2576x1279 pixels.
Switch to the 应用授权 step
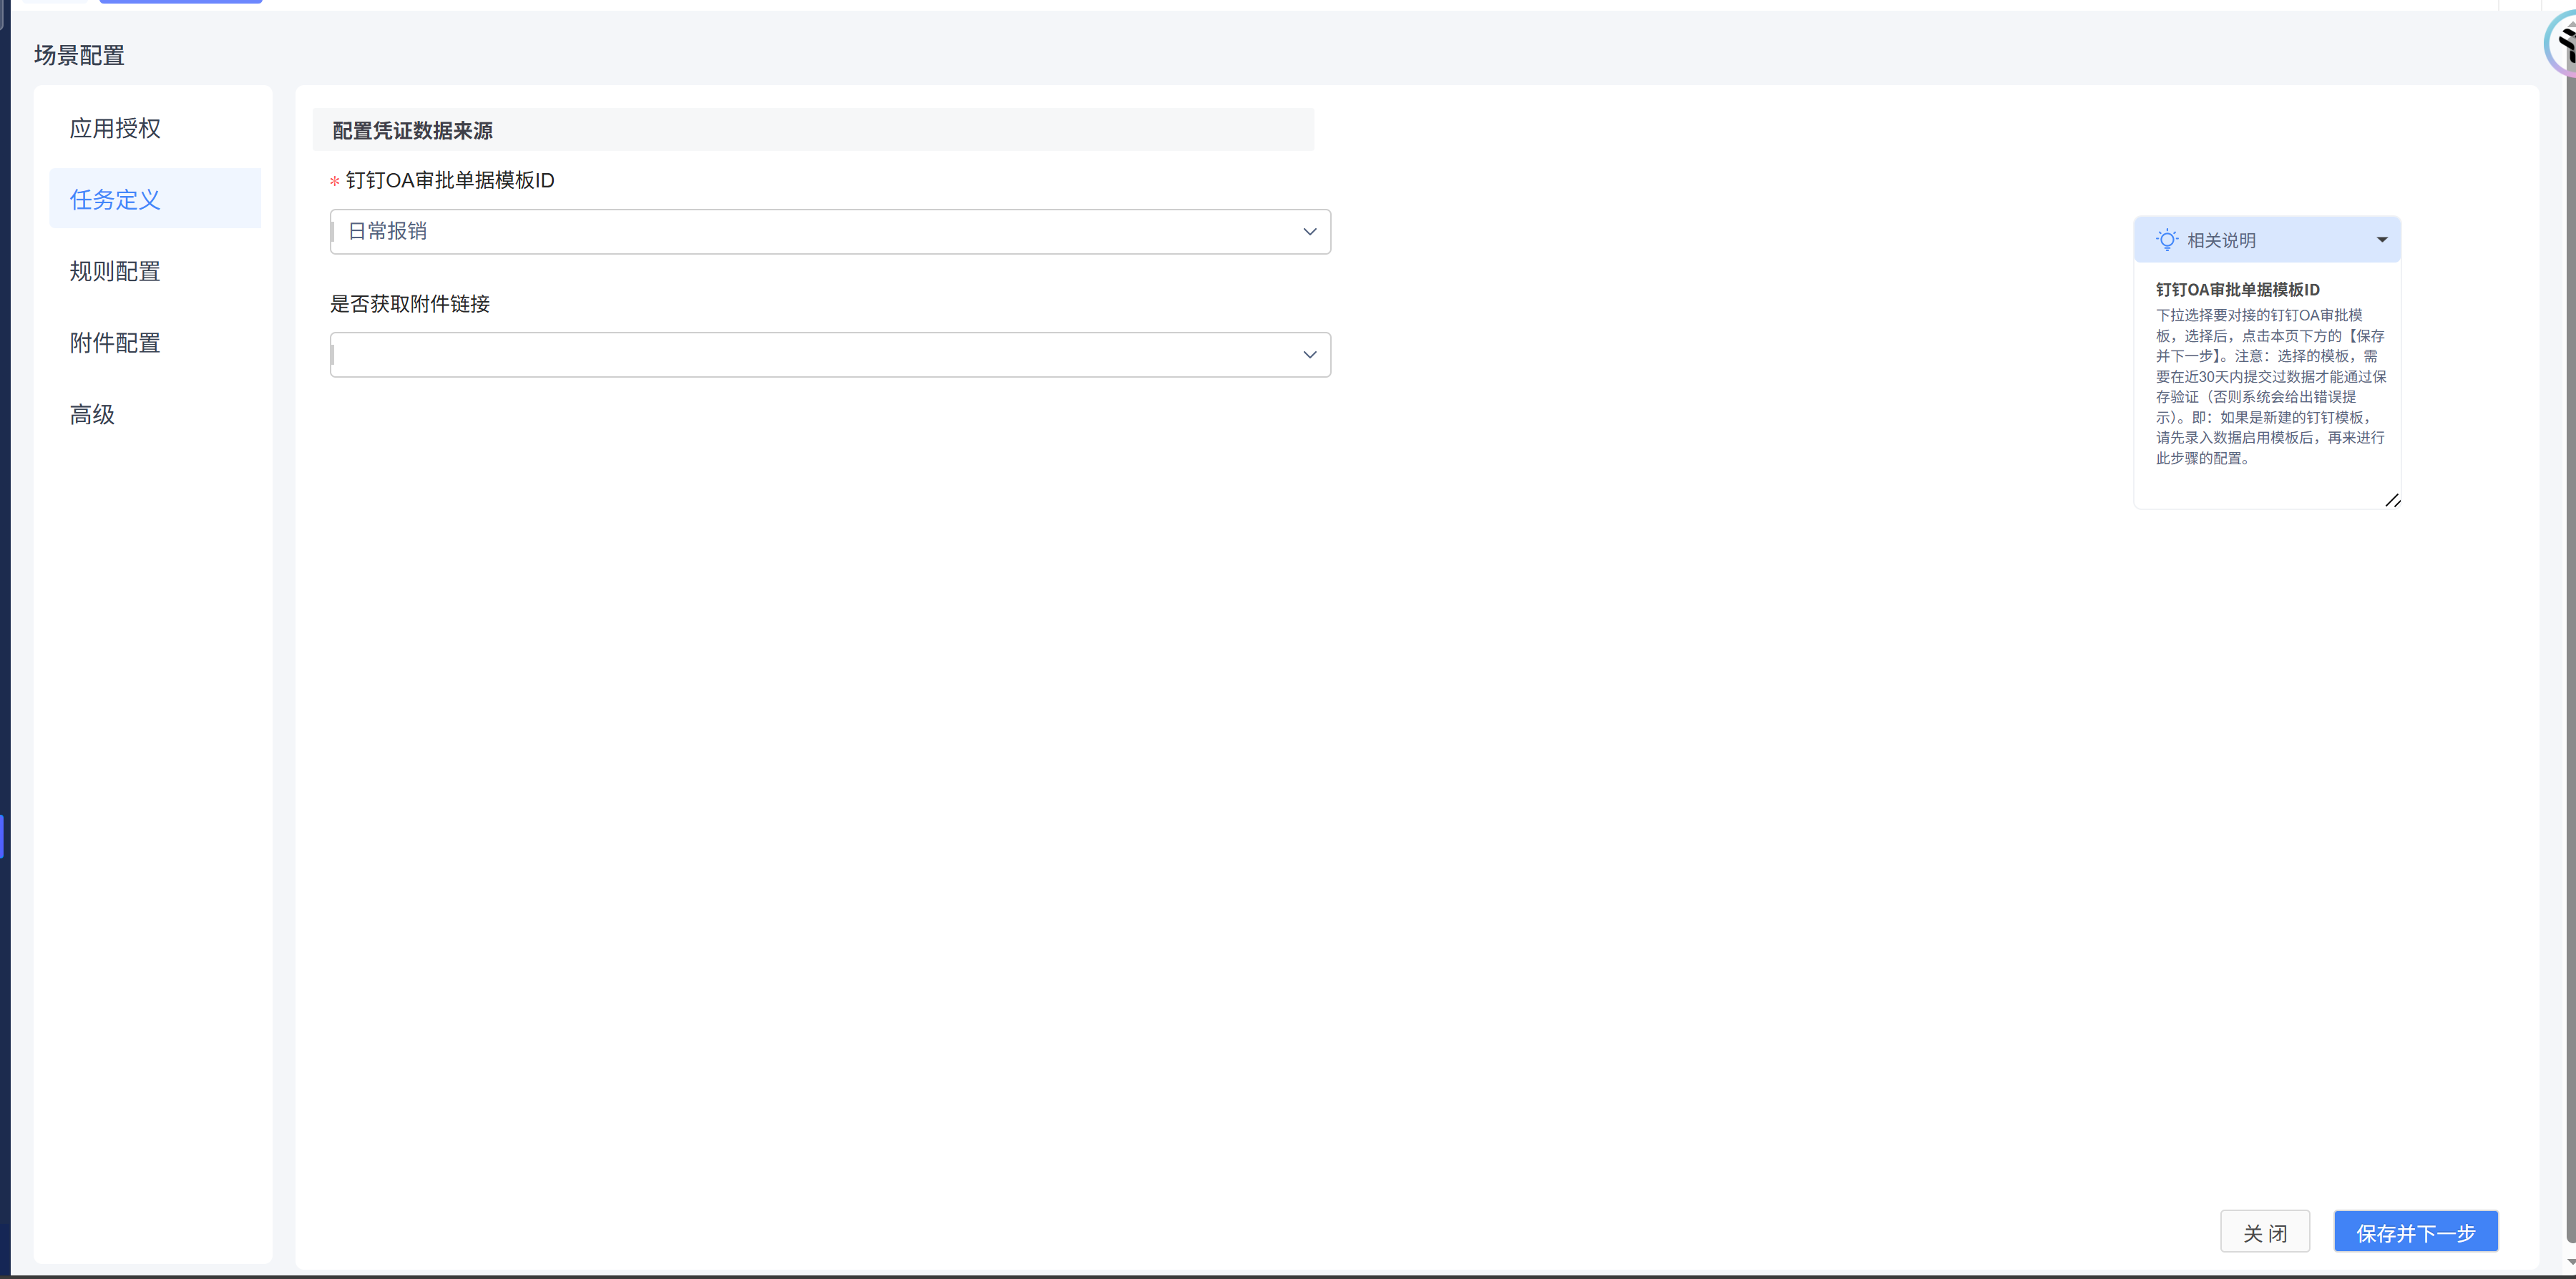(x=115, y=128)
